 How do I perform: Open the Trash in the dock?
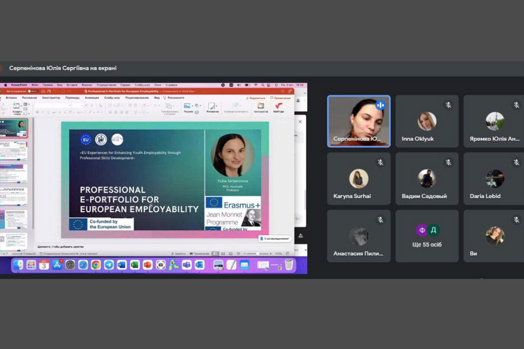point(289,265)
